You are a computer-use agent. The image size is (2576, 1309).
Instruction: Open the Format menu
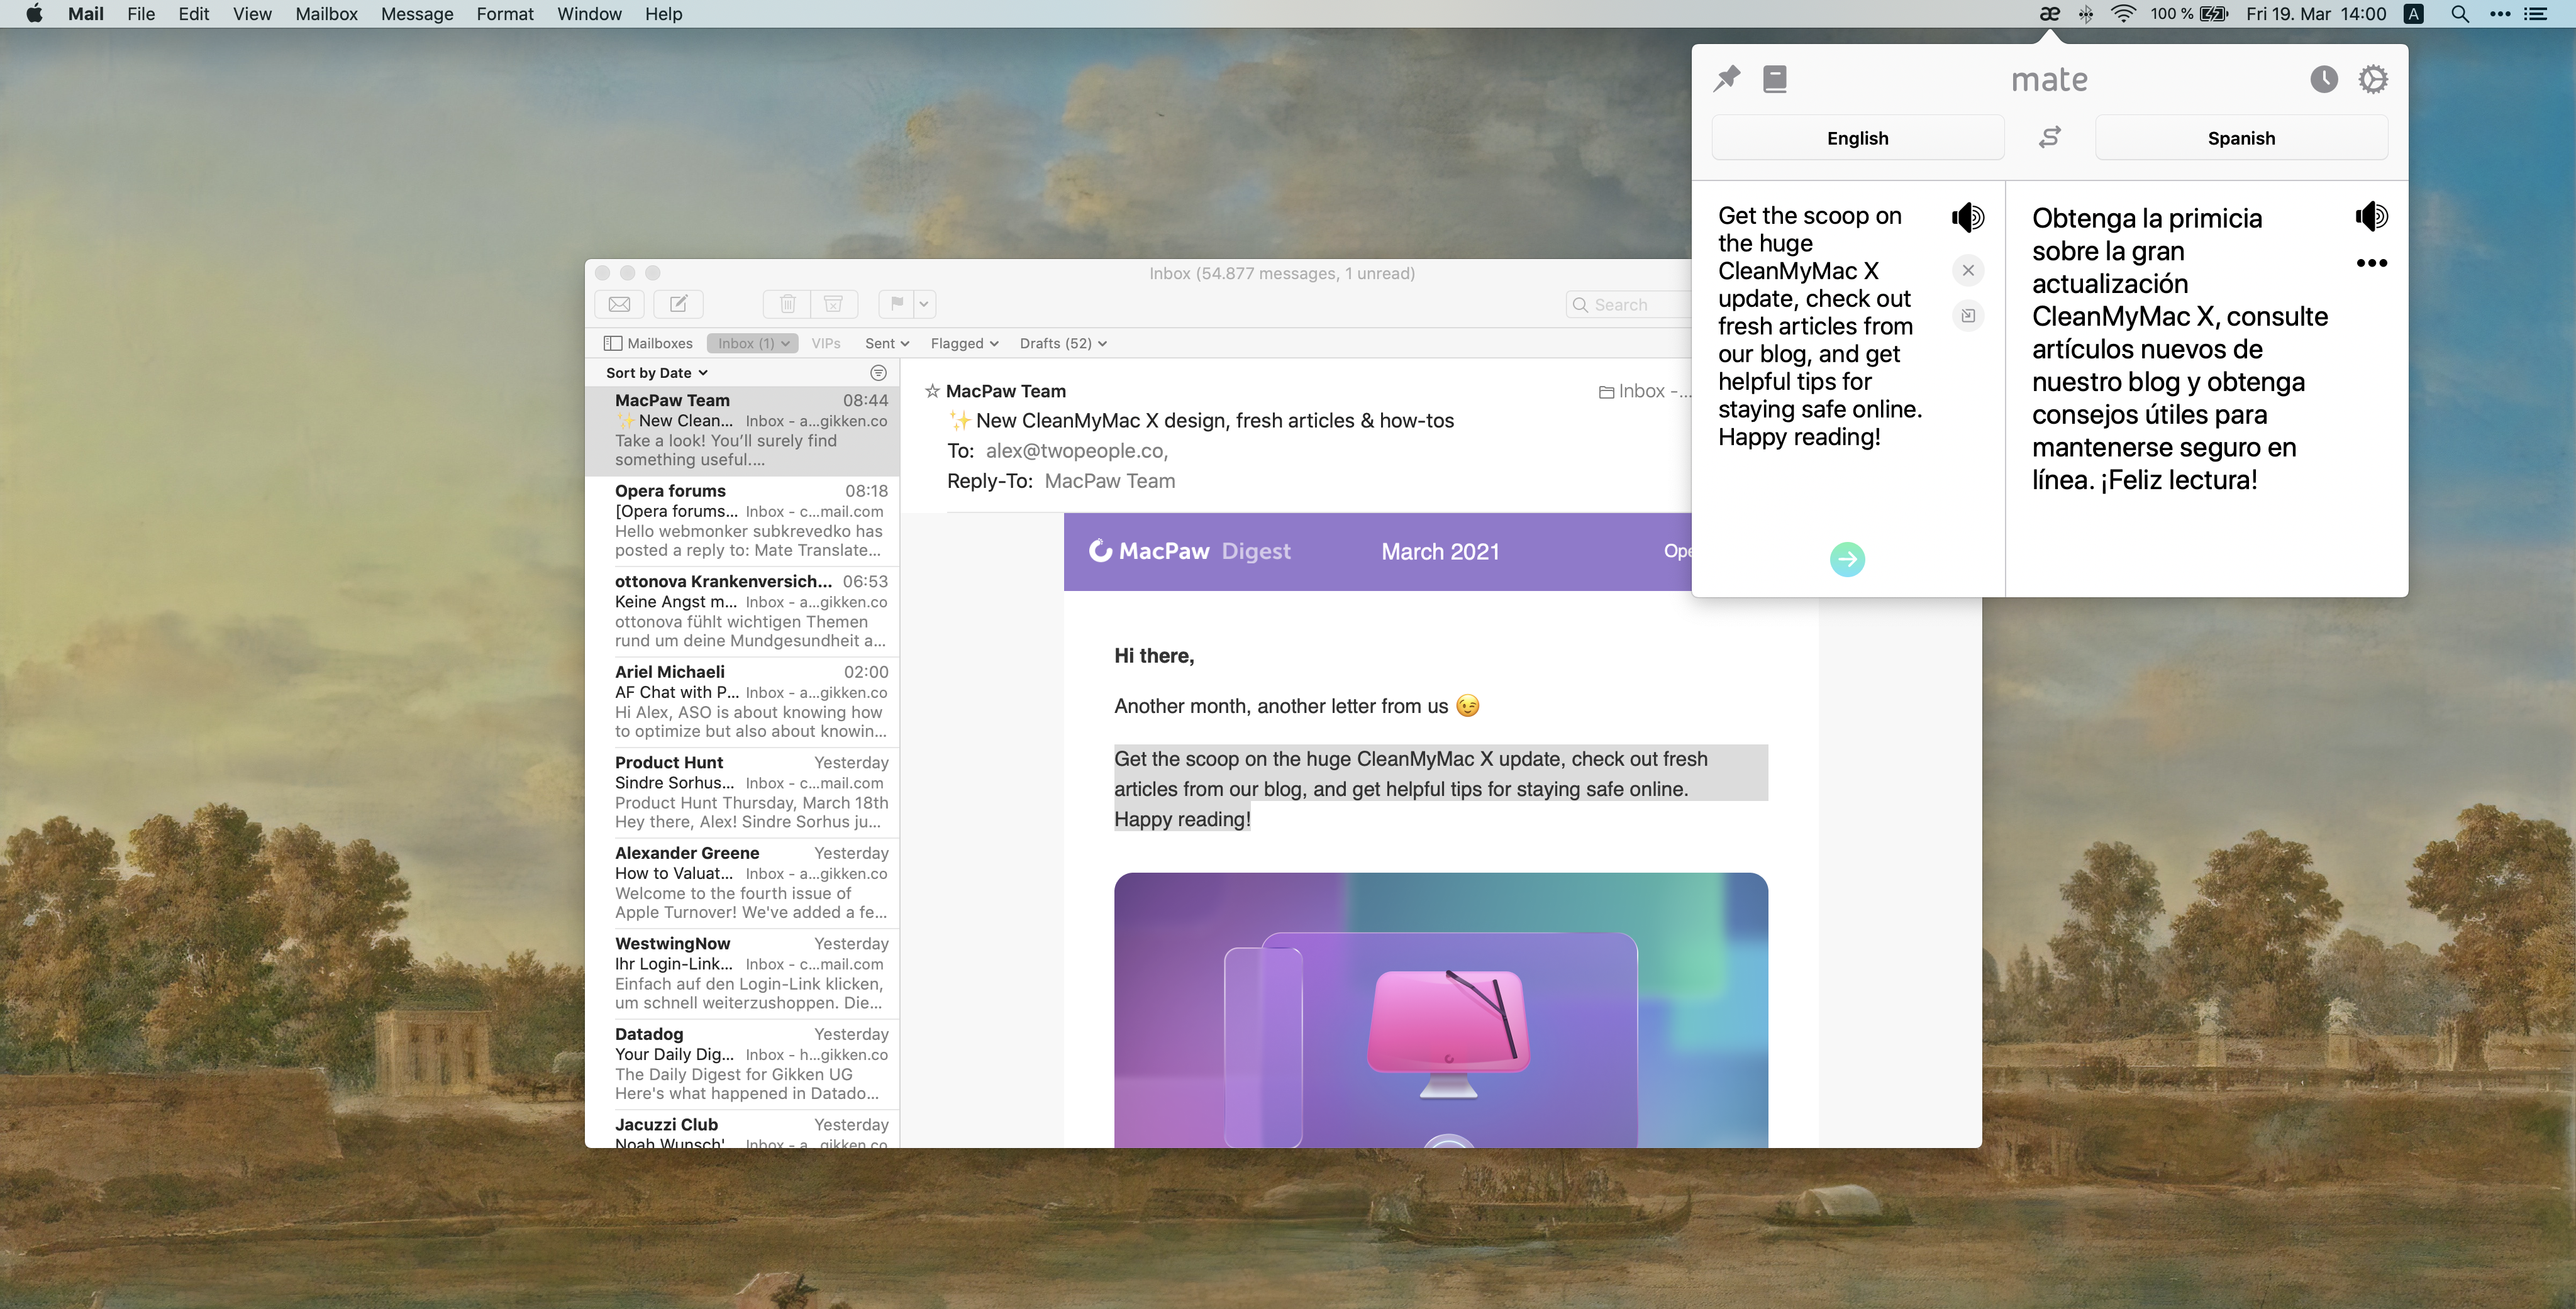point(505,14)
